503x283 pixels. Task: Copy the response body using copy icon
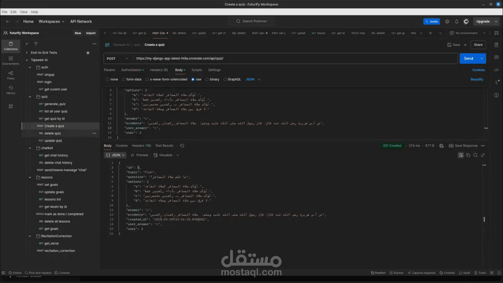[x=468, y=155]
